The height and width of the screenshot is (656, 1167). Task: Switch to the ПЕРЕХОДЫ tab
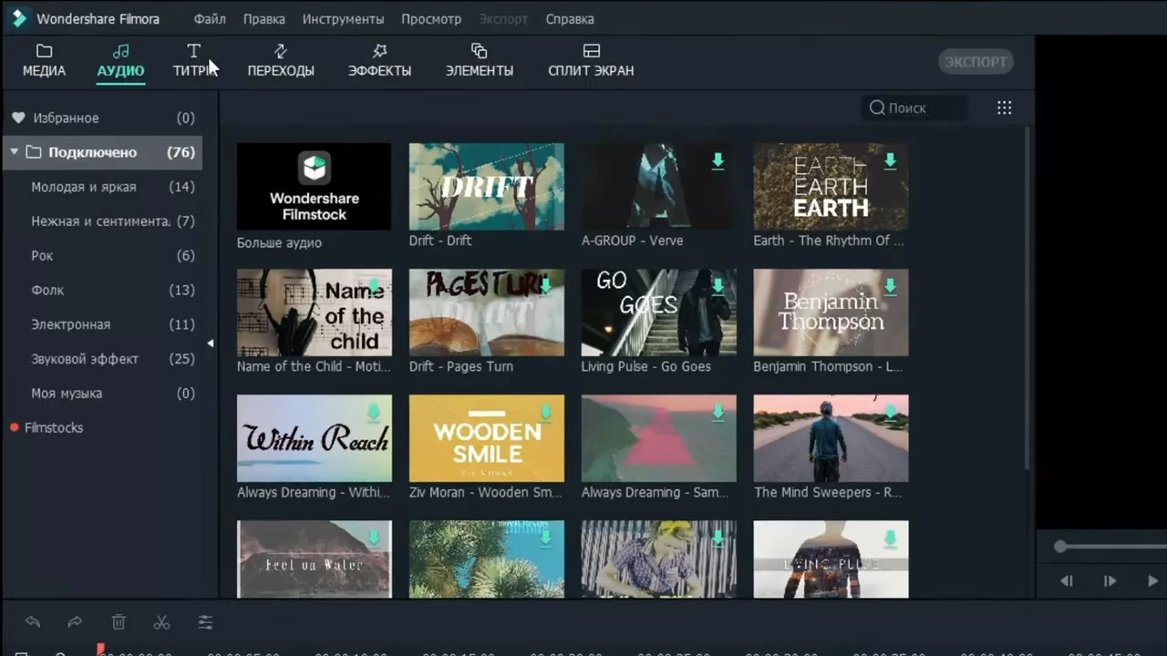[281, 60]
